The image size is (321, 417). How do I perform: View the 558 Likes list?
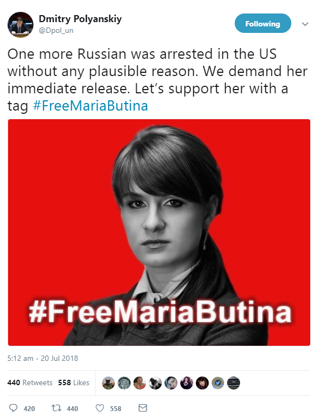click(x=74, y=382)
